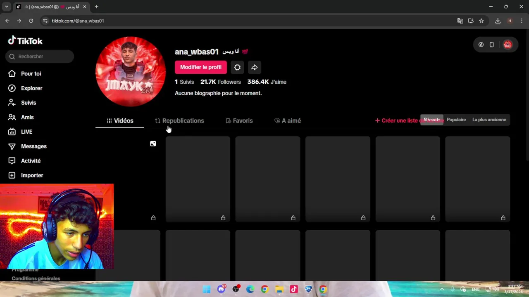
Task: Open Rocket League from the taskbar
Action: click(308, 289)
